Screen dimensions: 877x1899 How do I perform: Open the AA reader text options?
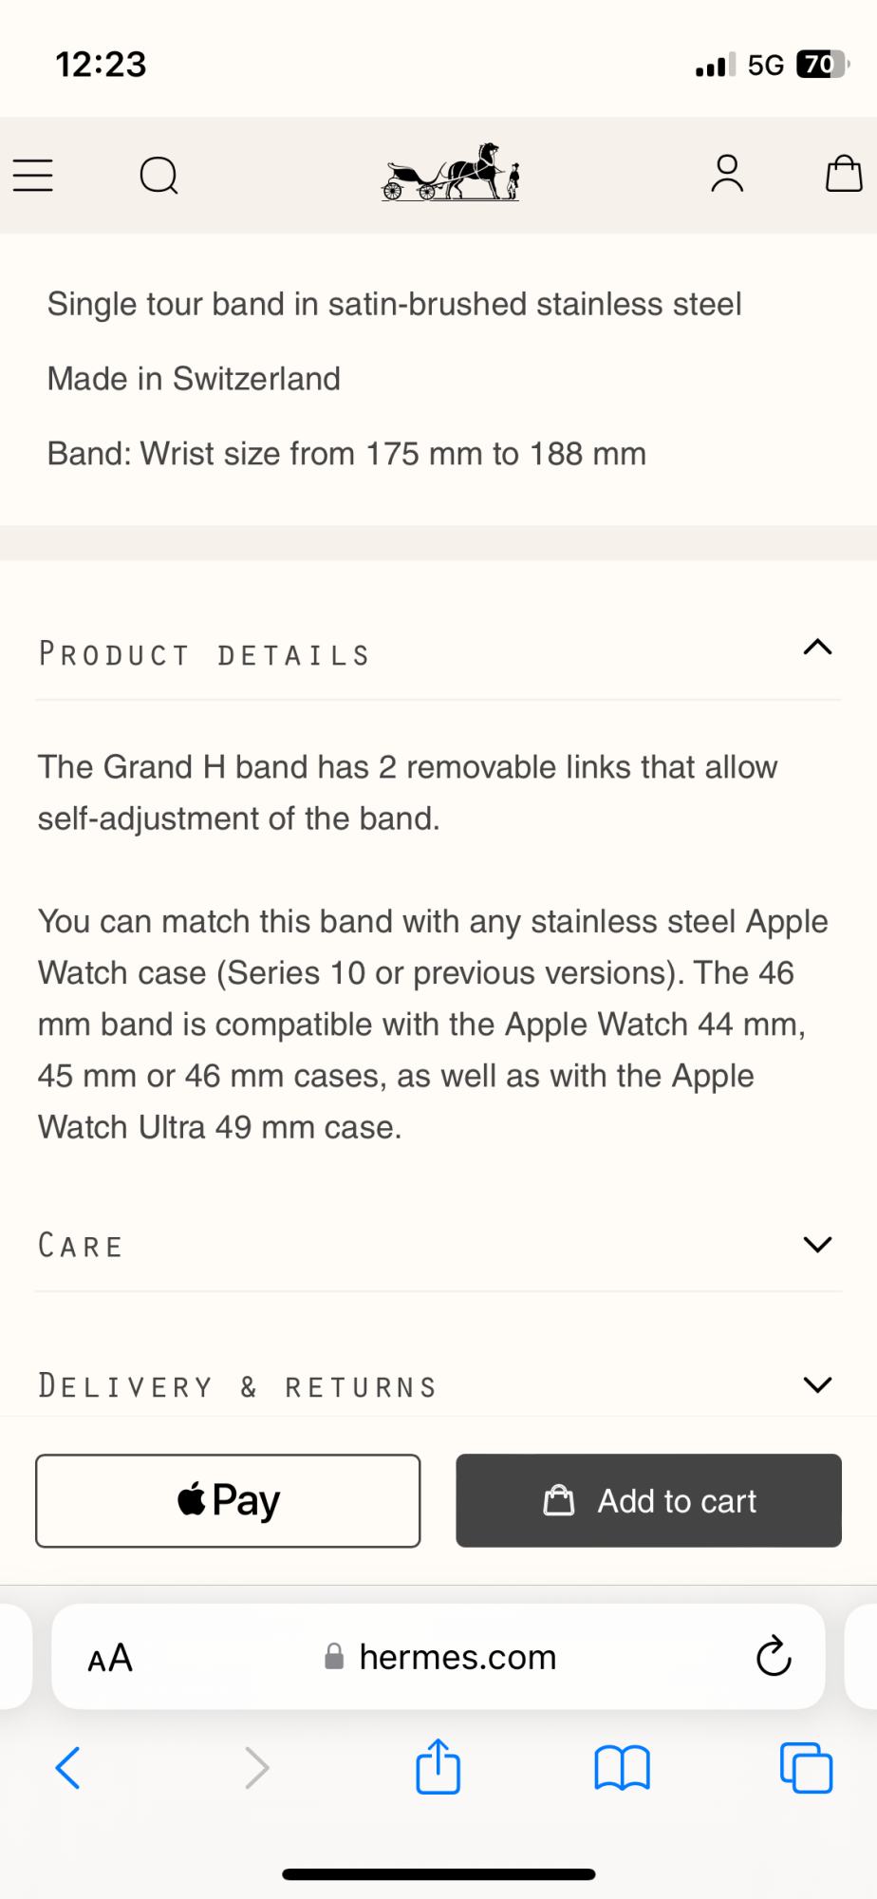(x=110, y=1658)
